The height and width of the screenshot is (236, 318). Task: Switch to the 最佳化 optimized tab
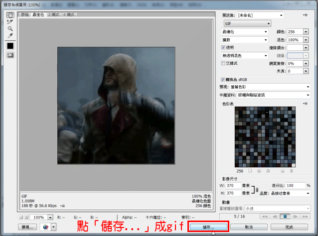tap(38, 14)
